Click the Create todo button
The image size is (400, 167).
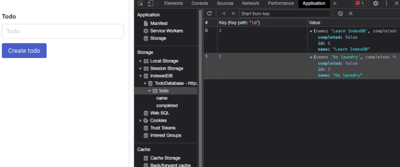pos(24,51)
